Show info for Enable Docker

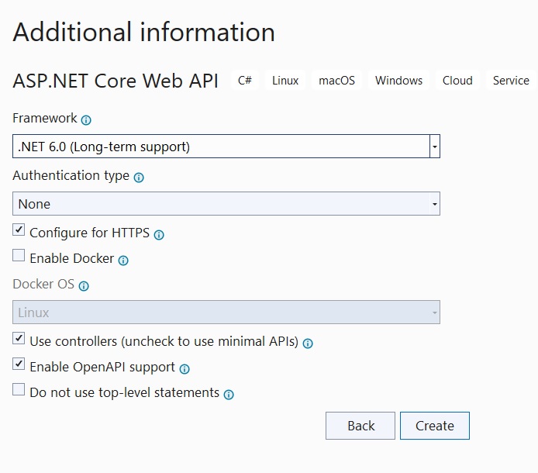[123, 261]
